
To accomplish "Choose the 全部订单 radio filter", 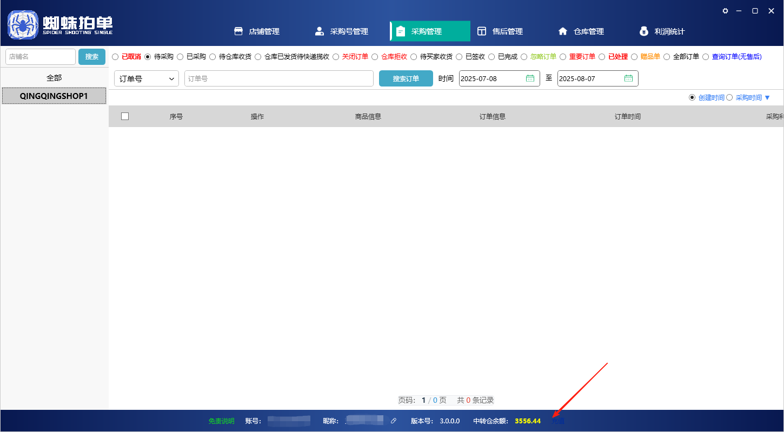I will [x=666, y=56].
